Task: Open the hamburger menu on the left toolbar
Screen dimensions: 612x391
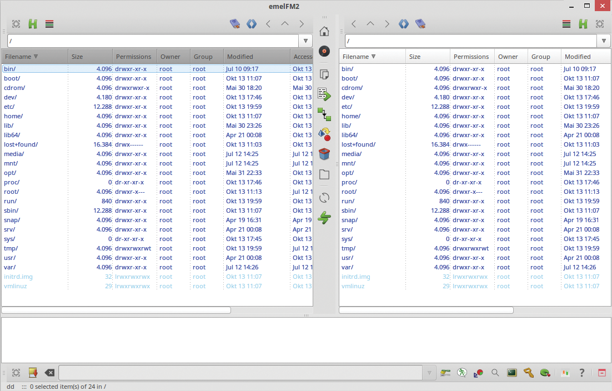Action: point(49,24)
